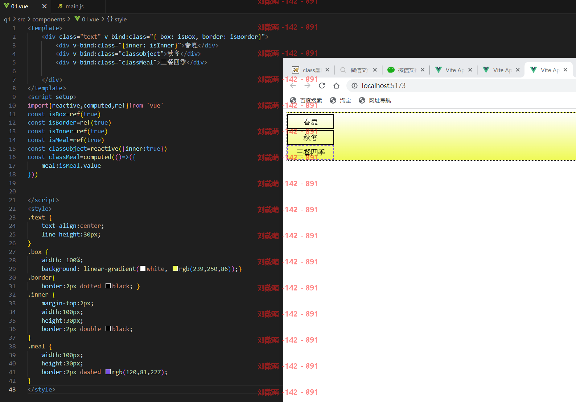Close the active Vite App tab
Viewport: 576px width, 402px height.
click(565, 70)
